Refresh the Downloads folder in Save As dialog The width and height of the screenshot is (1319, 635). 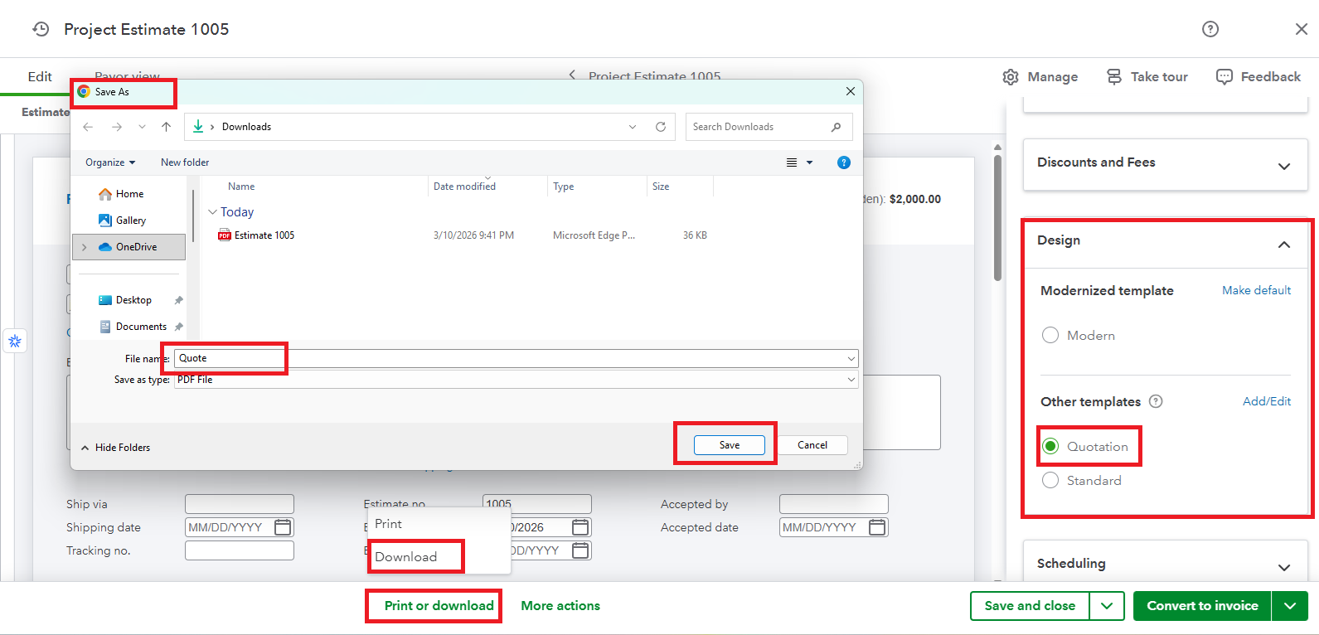click(660, 127)
